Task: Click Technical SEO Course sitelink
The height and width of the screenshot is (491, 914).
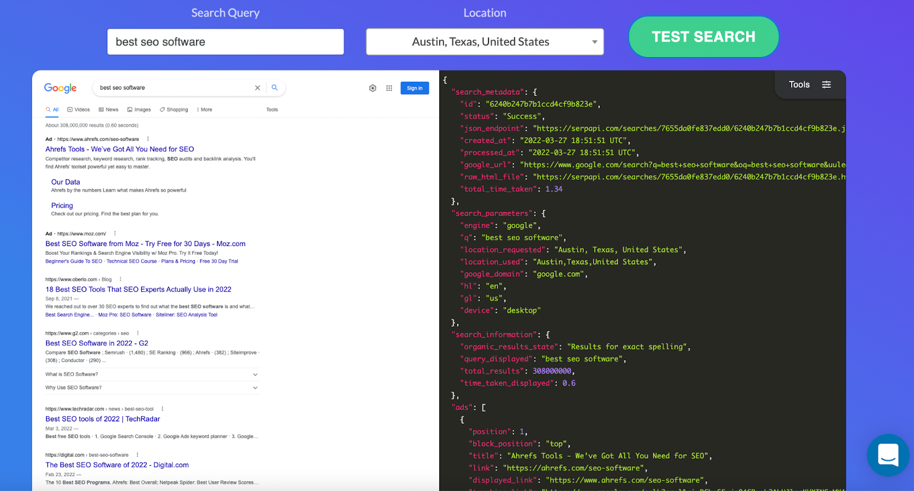Action: coord(131,261)
